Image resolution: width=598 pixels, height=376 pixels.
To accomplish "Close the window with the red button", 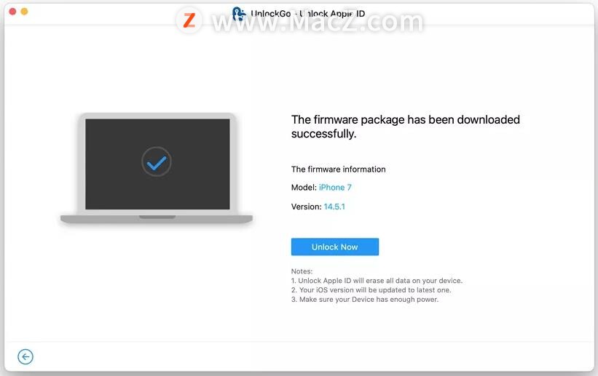I will (12, 12).
